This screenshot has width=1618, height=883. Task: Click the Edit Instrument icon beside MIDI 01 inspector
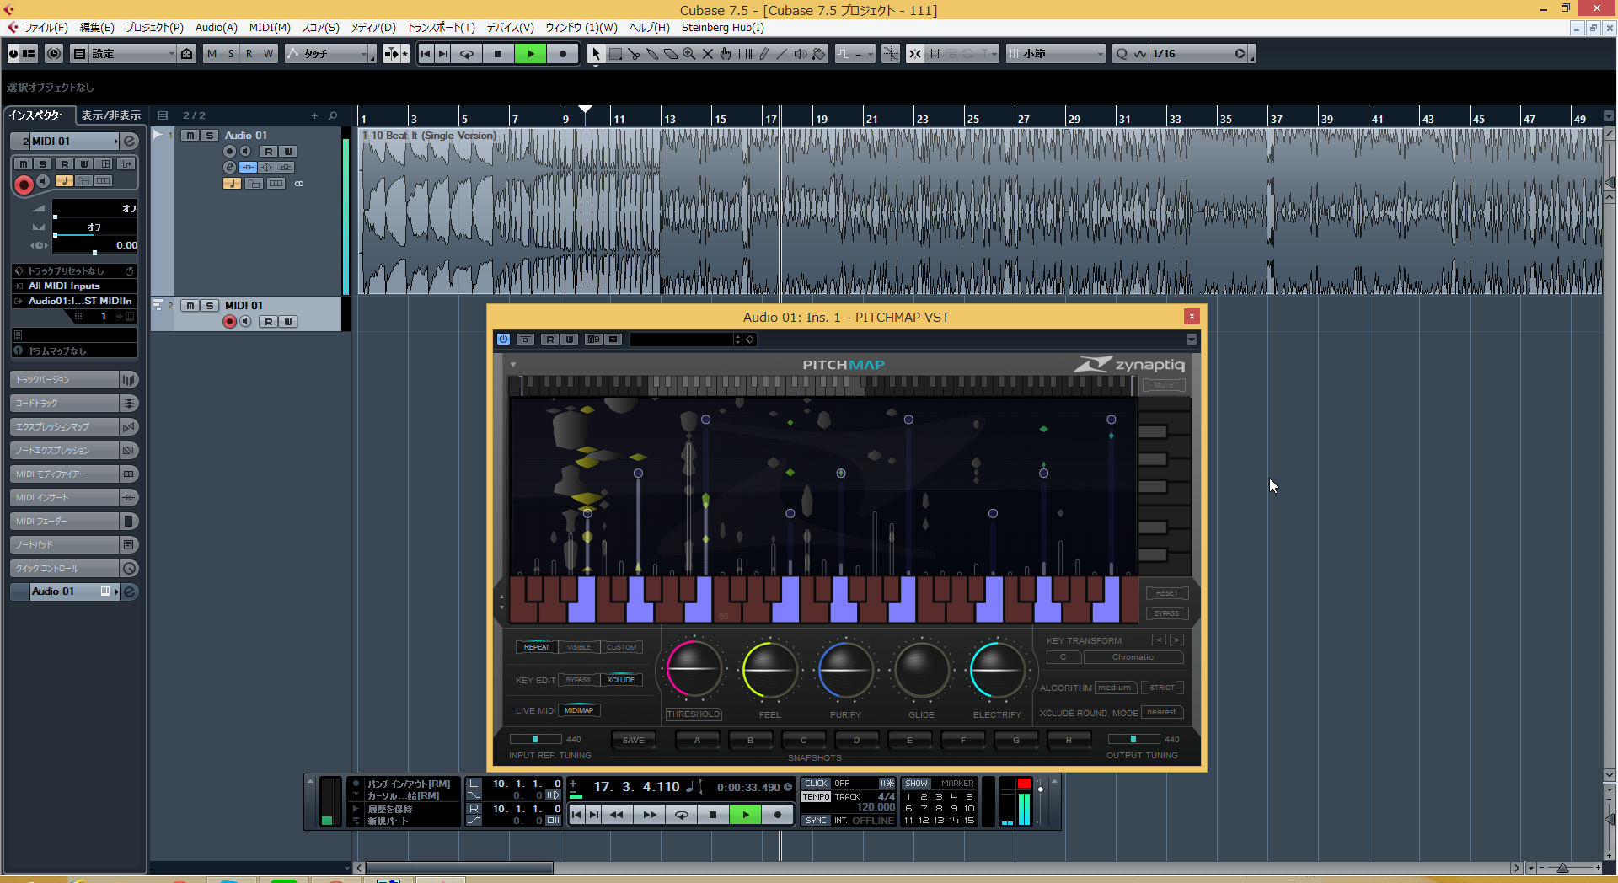tap(130, 142)
